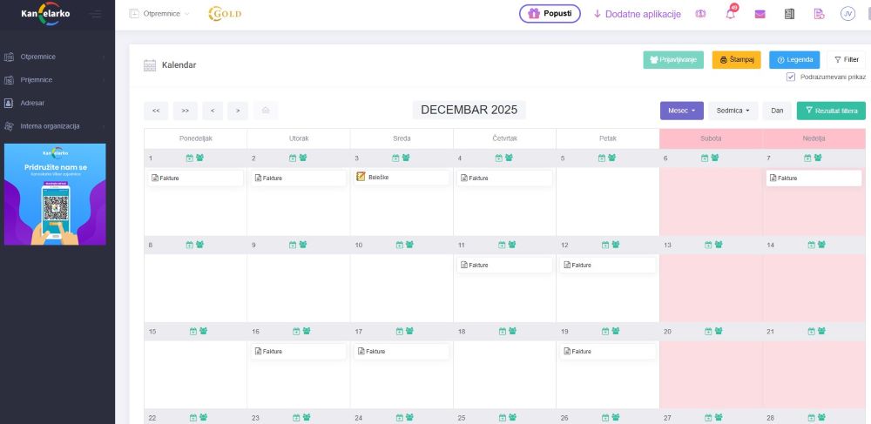This screenshot has width=871, height=424.
Task: Expand Interna organizacija in the sidebar
Action: coord(56,126)
